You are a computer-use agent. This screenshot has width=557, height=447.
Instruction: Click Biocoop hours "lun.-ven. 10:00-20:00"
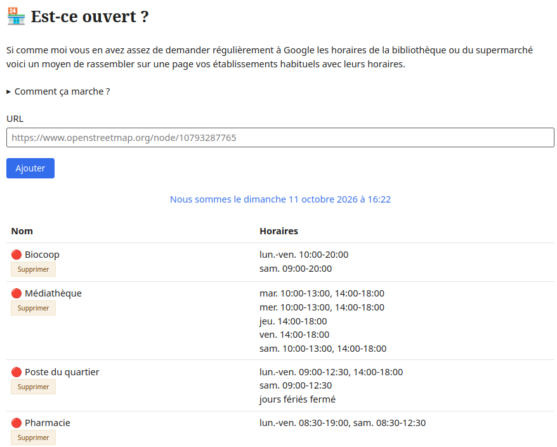[304, 255]
